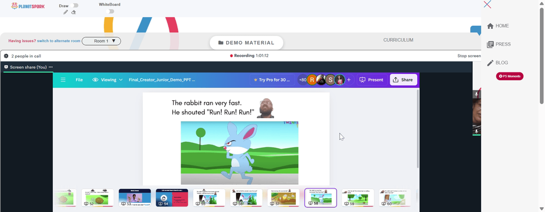The height and width of the screenshot is (212, 545).
Task: Select slide 59 thumbnail
Action: tap(358, 198)
